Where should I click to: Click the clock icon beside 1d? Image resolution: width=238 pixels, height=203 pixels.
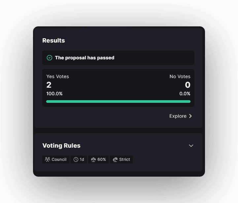pos(76,159)
